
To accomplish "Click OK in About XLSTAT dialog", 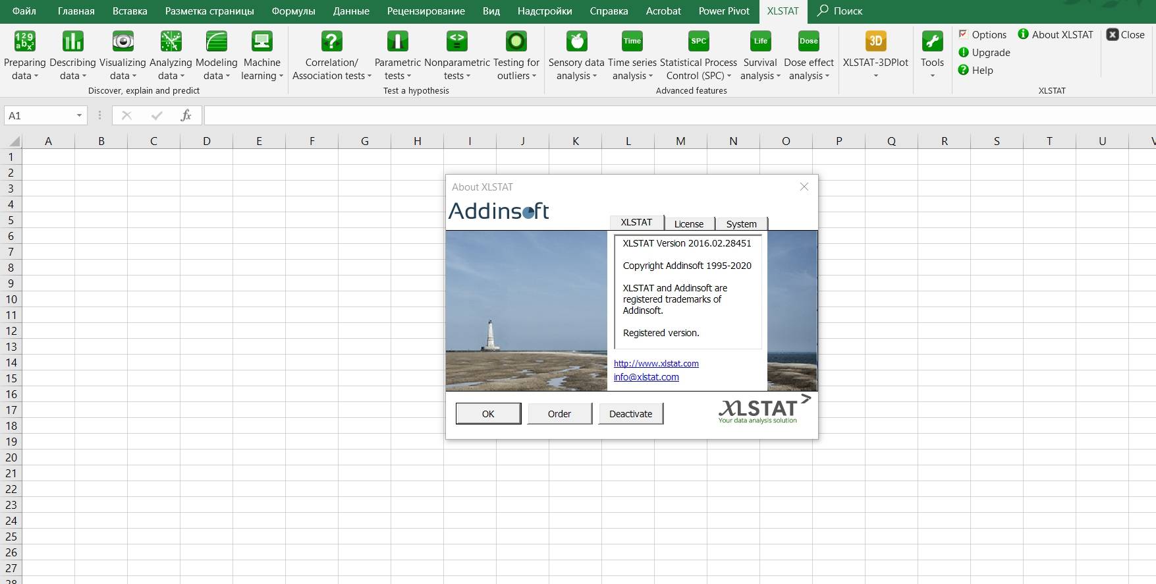I will tap(488, 414).
